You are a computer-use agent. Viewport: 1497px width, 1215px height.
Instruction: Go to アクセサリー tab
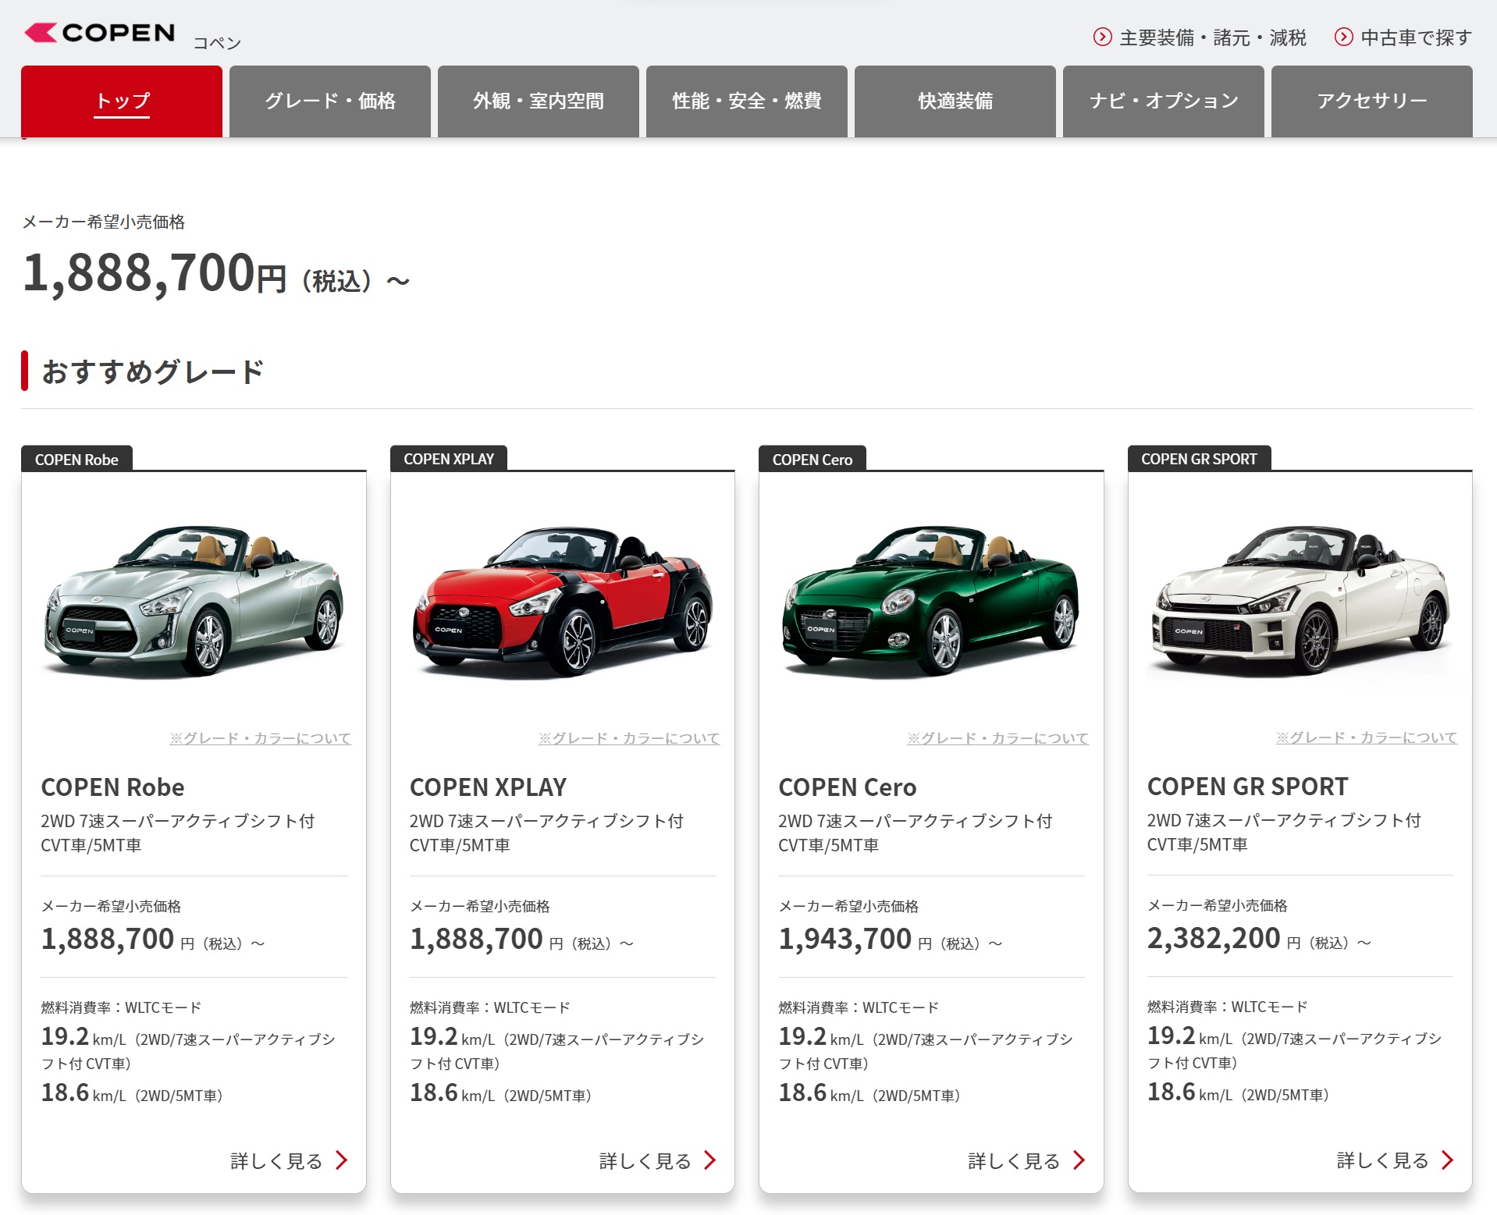(1372, 101)
